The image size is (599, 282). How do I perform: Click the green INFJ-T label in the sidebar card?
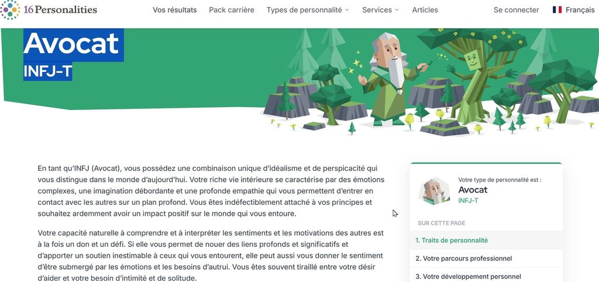tap(468, 200)
